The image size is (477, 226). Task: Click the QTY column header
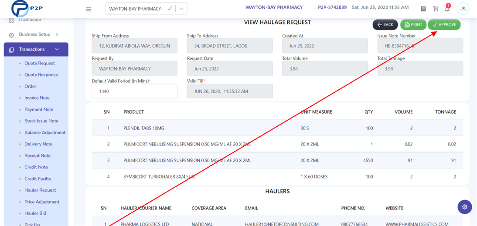coord(369,112)
